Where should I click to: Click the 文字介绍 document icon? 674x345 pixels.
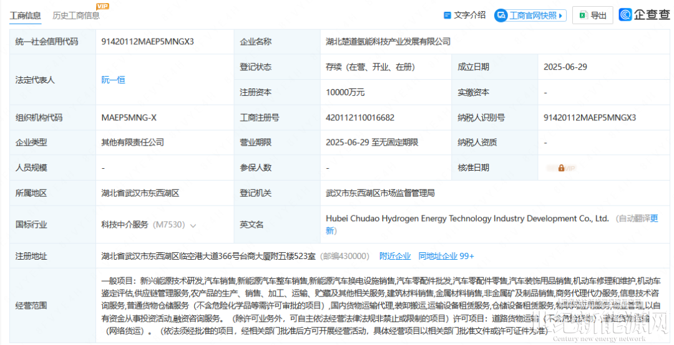point(447,15)
